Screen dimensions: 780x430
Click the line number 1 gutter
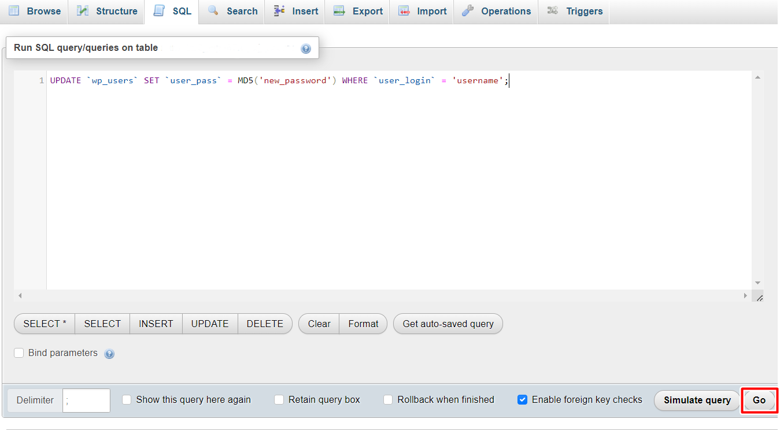(x=42, y=80)
